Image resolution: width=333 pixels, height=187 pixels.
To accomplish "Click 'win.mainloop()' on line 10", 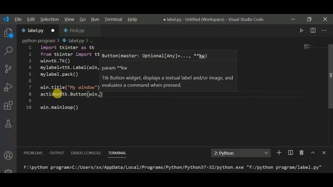I will pos(59,108).
